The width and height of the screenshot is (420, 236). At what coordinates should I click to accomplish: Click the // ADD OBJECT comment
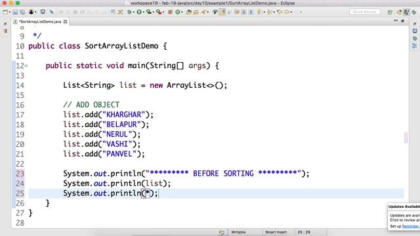pos(91,105)
